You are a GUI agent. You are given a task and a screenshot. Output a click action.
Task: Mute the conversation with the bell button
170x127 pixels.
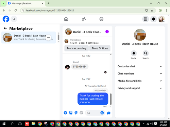pos(134,53)
